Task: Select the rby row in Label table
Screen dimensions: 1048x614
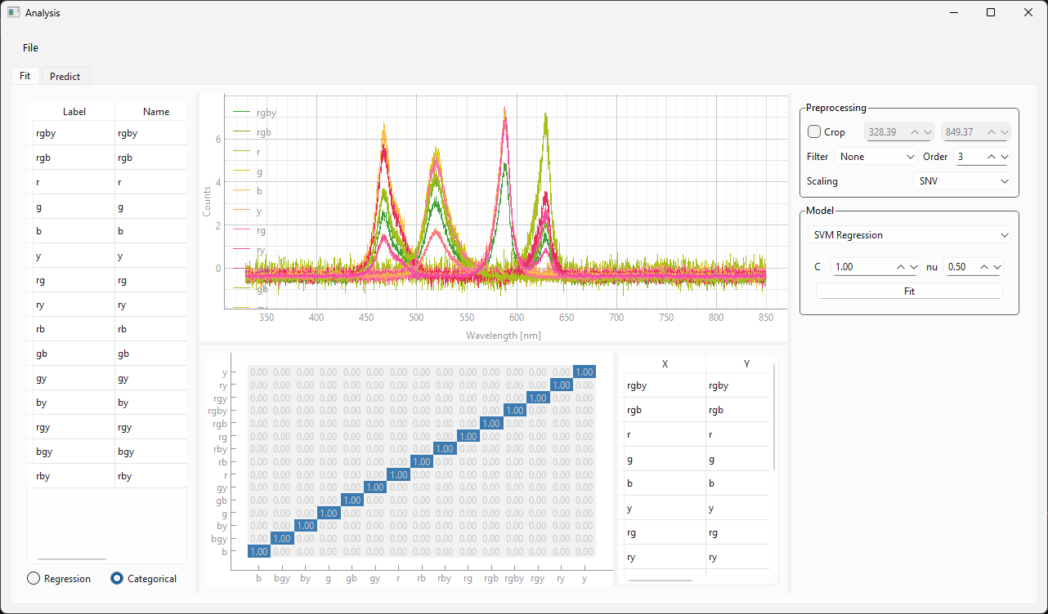Action: coord(70,476)
